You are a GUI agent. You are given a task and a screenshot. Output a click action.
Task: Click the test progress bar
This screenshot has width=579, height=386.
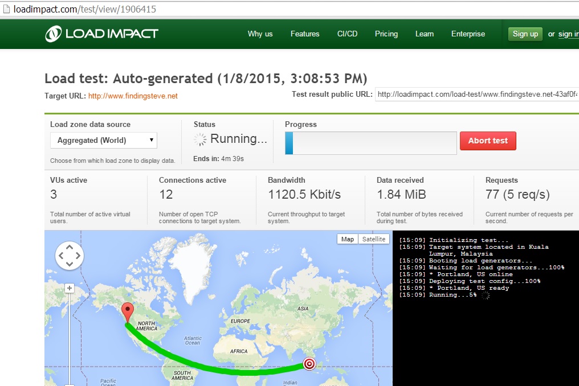point(371,143)
